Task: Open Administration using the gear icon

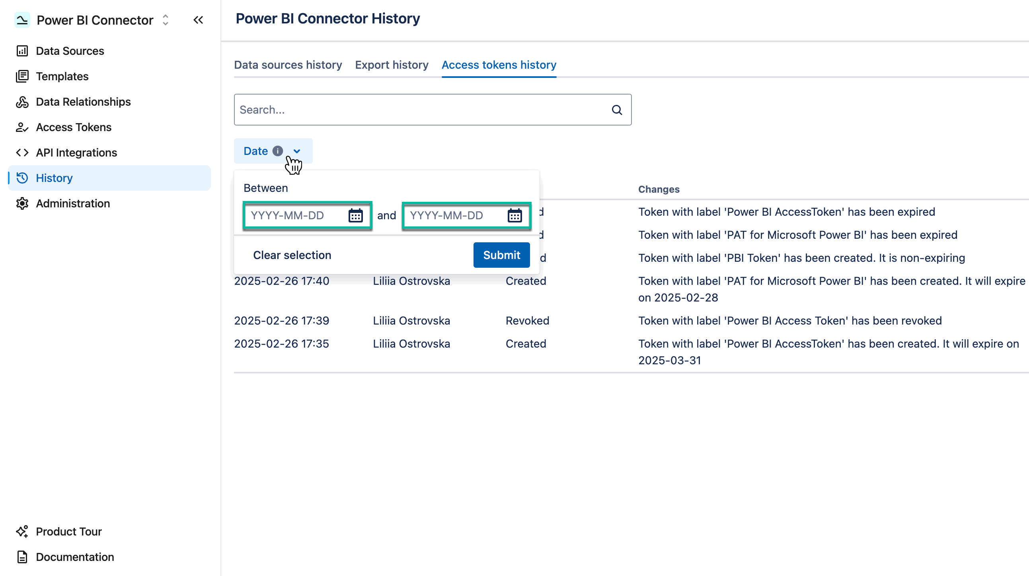Action: tap(22, 203)
